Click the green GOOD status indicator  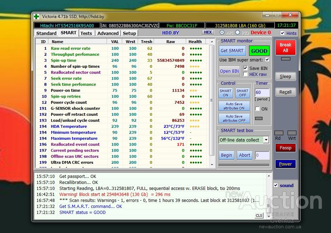pos(259,51)
